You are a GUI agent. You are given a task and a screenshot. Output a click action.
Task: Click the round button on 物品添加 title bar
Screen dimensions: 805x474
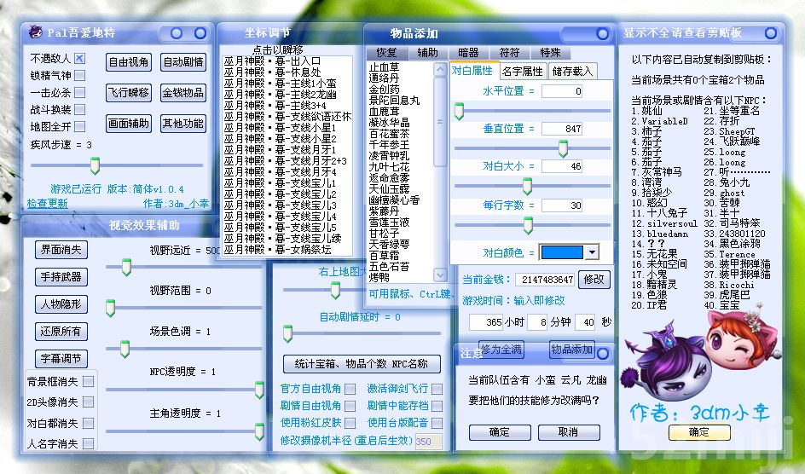pos(600,33)
